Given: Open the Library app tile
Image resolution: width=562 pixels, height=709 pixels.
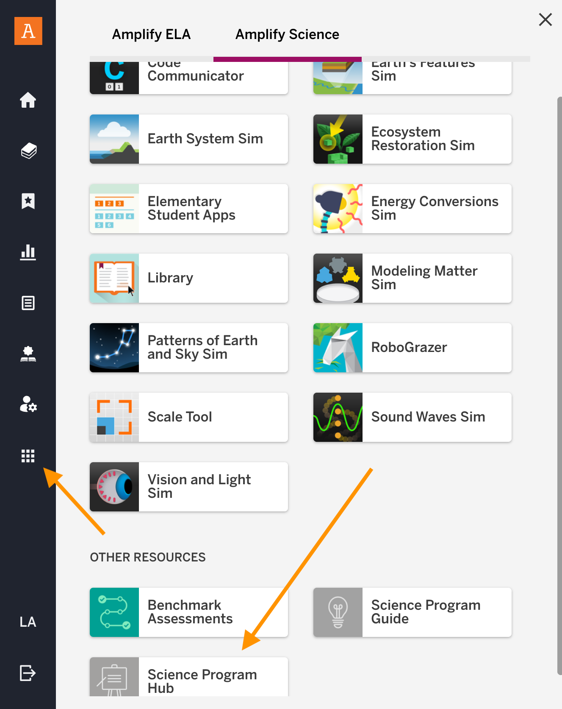Looking at the screenshot, I should pos(189,278).
